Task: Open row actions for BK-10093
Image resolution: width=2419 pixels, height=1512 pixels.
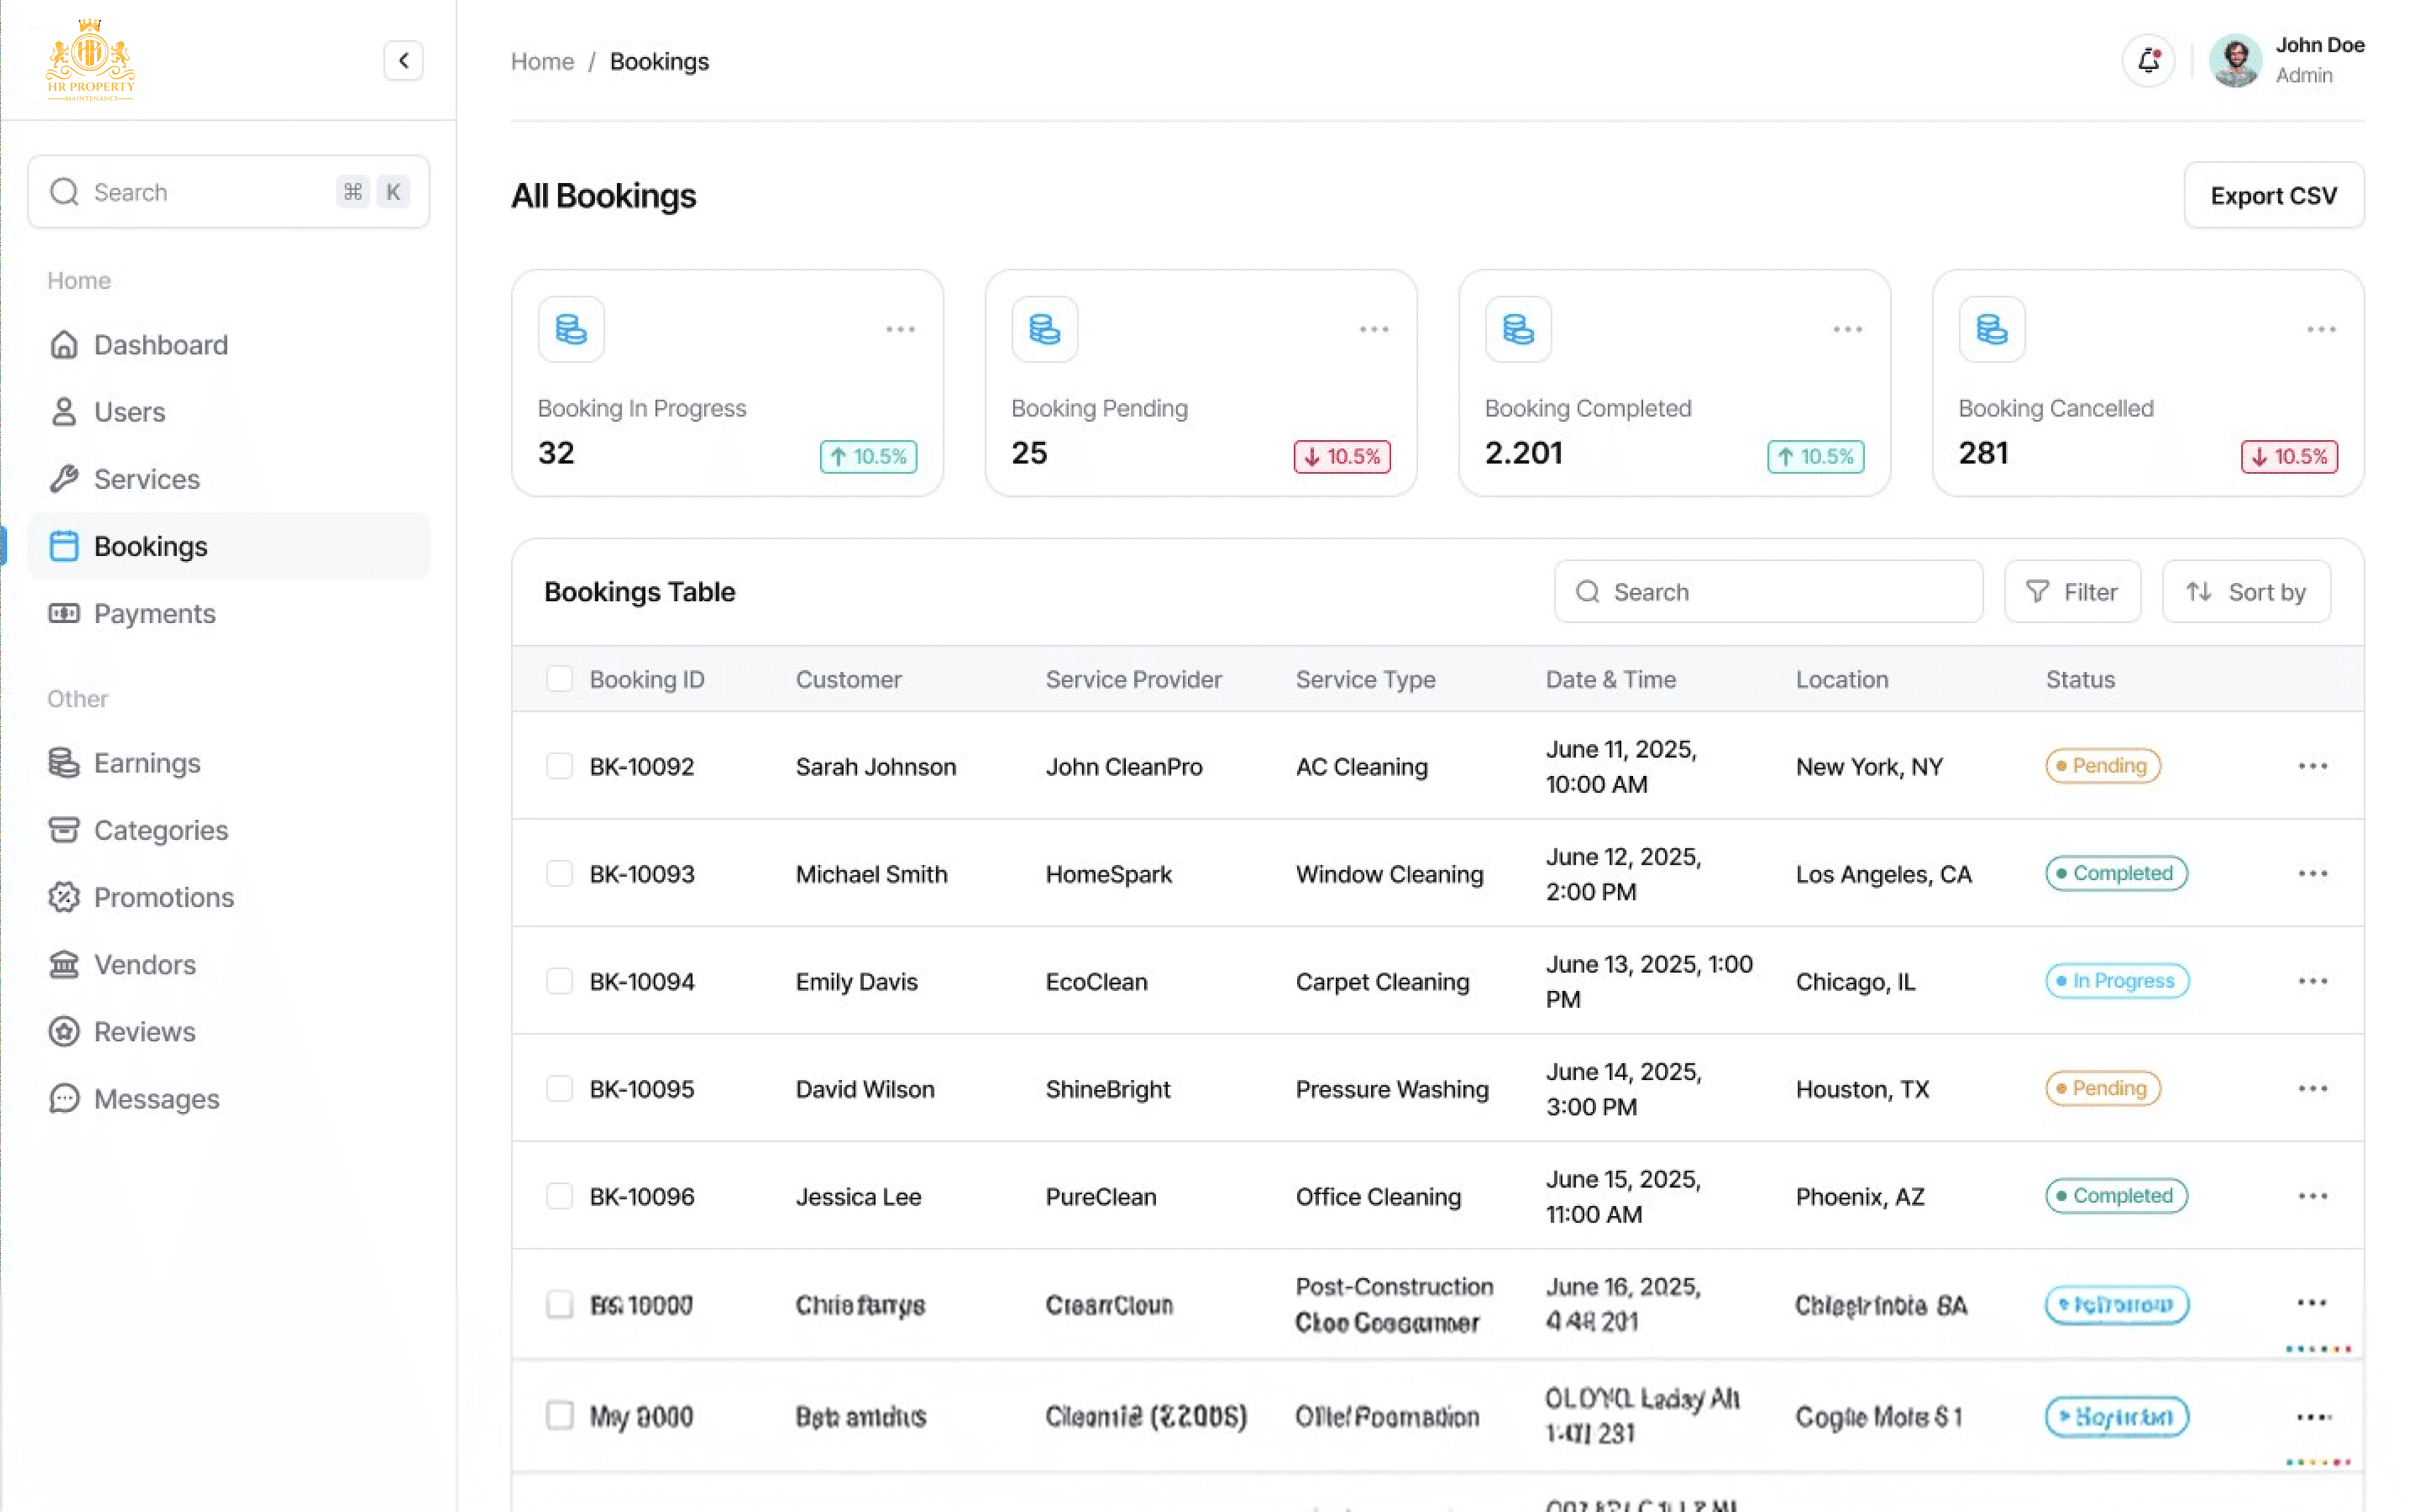Action: [2313, 873]
